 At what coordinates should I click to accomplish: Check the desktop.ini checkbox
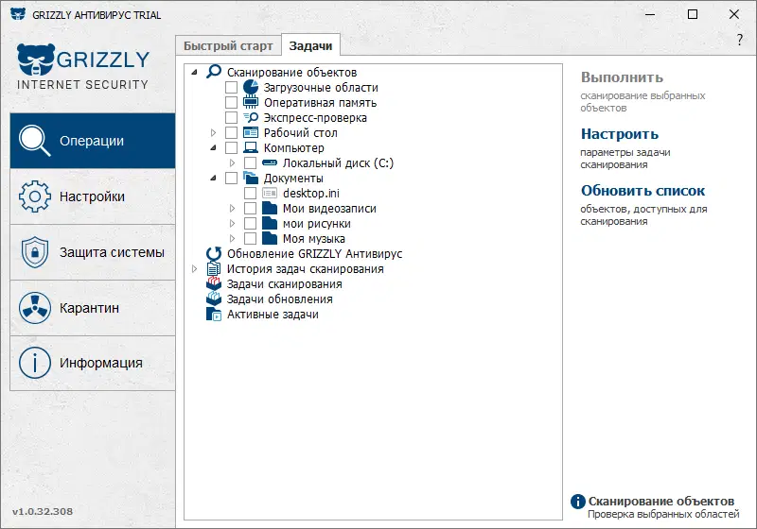pos(250,194)
